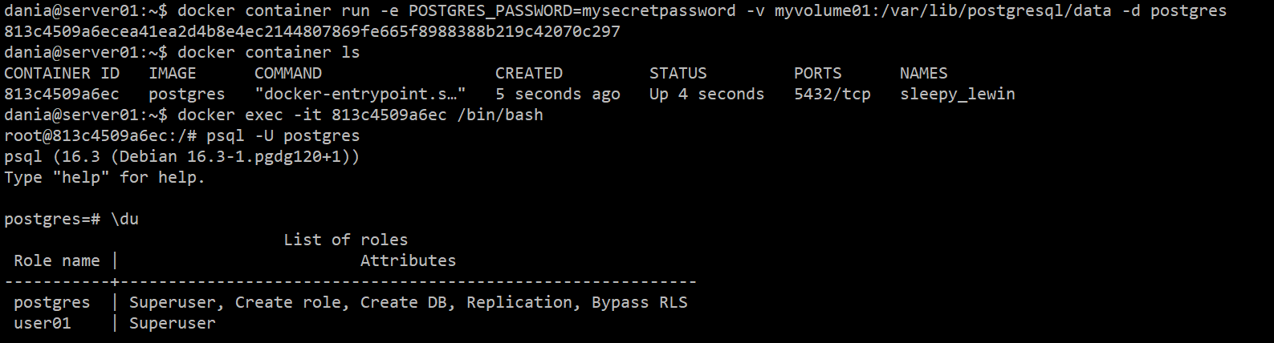Image resolution: width=1274 pixels, height=343 pixels.
Task: Click the "List of roles" heading
Action: pos(345,240)
